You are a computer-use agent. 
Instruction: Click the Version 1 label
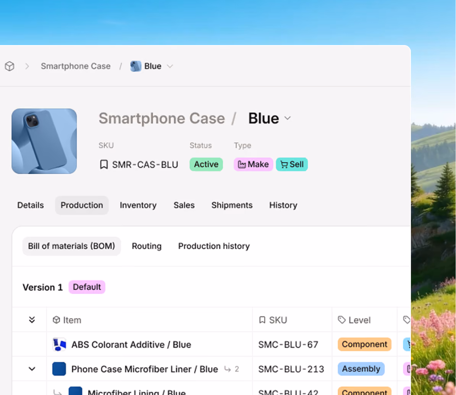[x=43, y=287]
